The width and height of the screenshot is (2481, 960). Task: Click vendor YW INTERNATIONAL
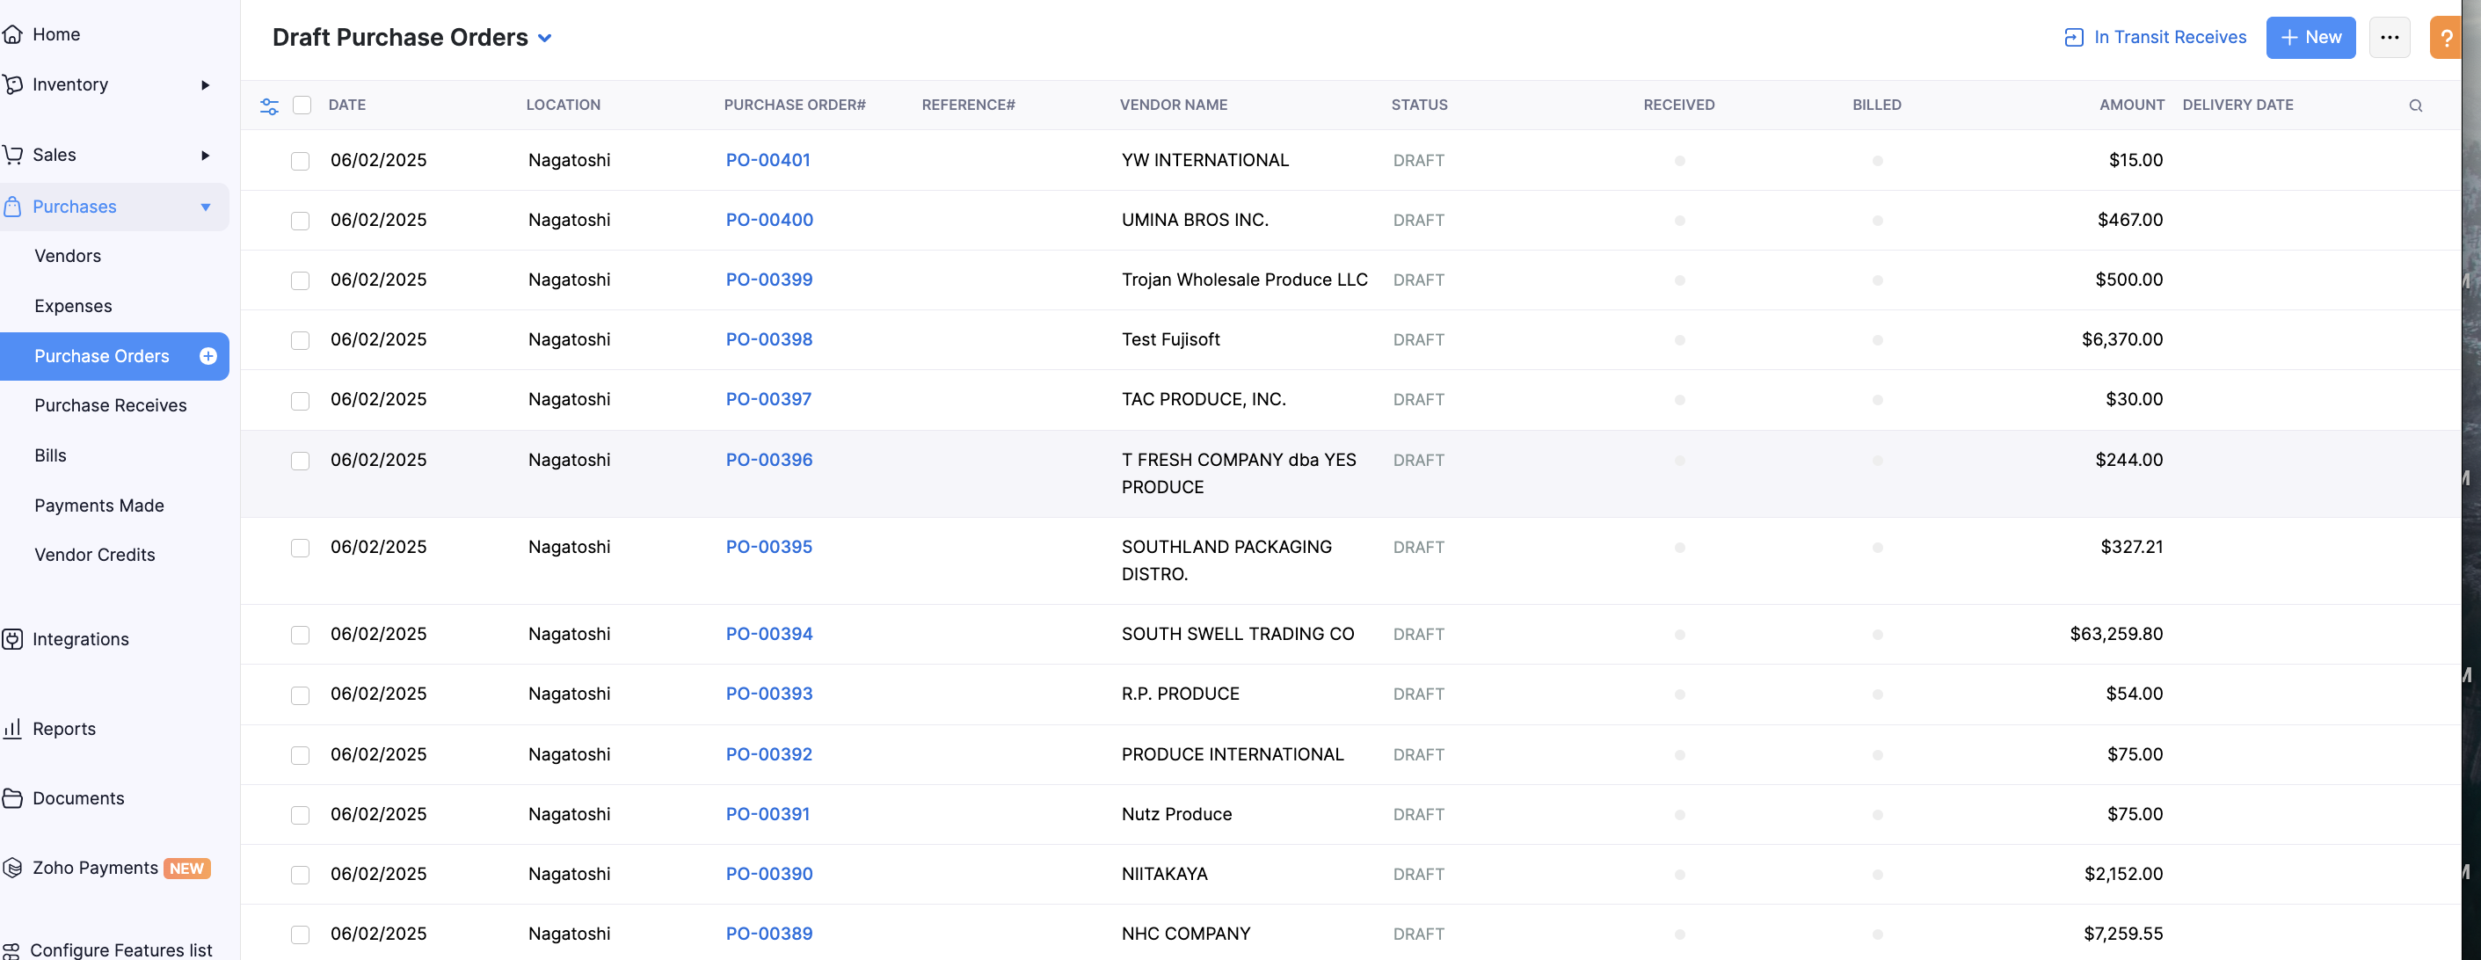point(1204,160)
